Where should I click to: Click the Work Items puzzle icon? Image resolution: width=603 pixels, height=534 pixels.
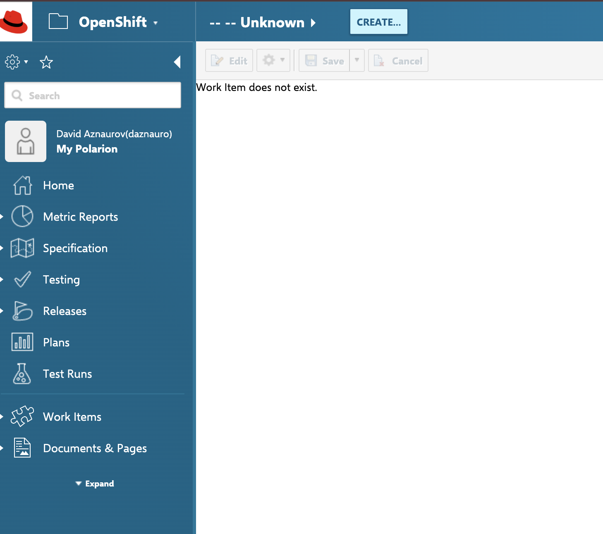pos(22,416)
